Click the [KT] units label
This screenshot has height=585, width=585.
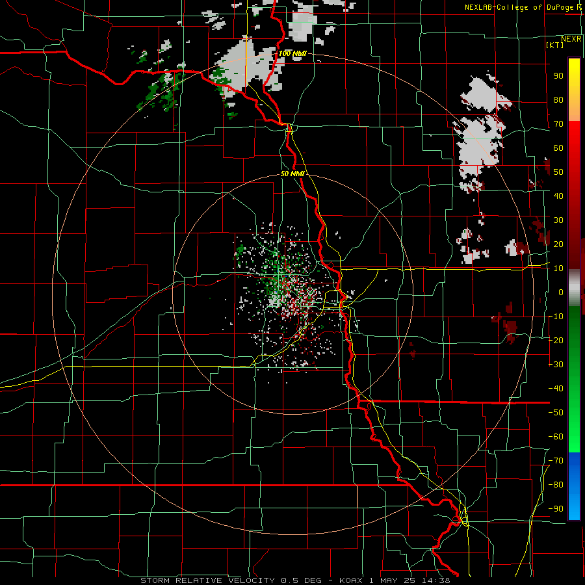(555, 45)
